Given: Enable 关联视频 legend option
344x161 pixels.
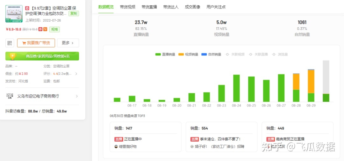Looking at the screenshot, I should [x=235, y=54].
